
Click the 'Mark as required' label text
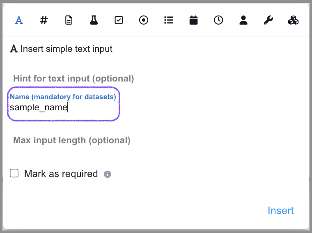click(61, 174)
